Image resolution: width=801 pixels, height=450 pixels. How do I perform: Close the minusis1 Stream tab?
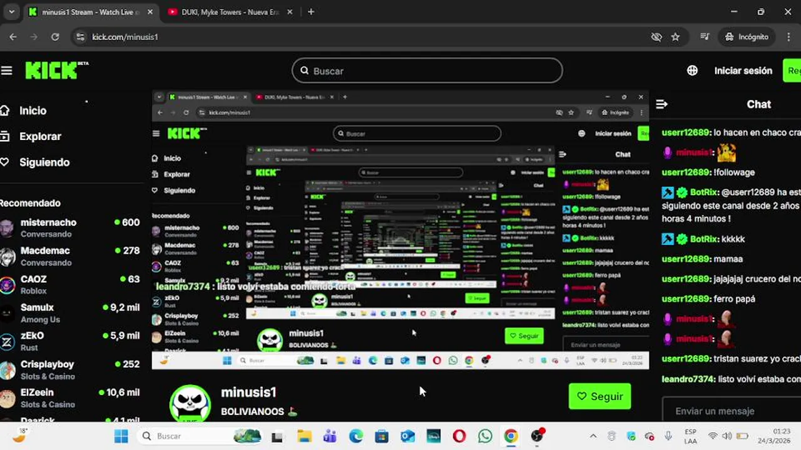(x=150, y=12)
